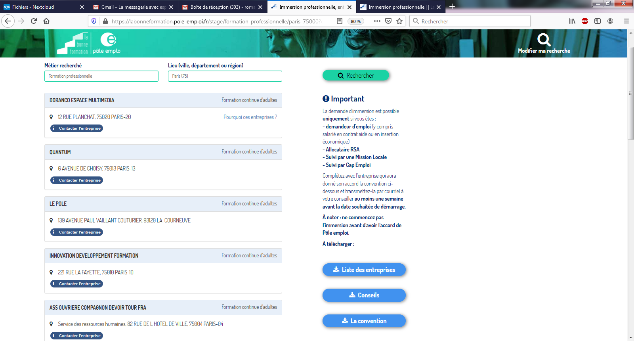Viewport: 634px width, 341px height.
Task: Download La convention document
Action: (364, 321)
